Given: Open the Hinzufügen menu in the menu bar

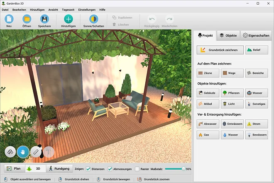Looking at the screenshot, I should [37, 10].
